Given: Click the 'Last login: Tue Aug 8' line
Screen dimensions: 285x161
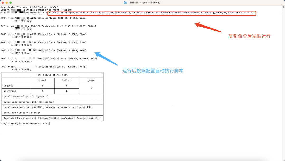Looking at the screenshot, I should [x=30, y=7].
